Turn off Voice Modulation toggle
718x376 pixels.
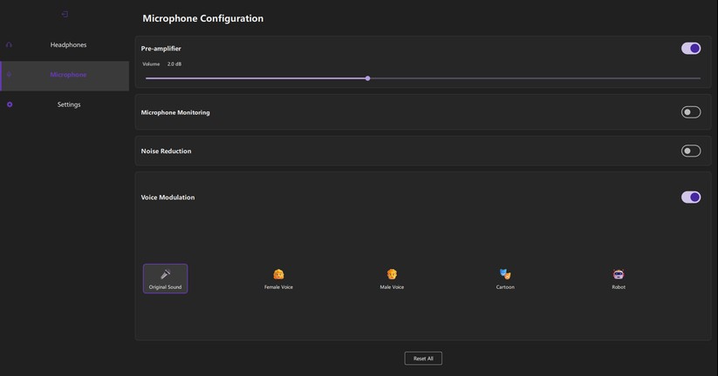coord(691,198)
